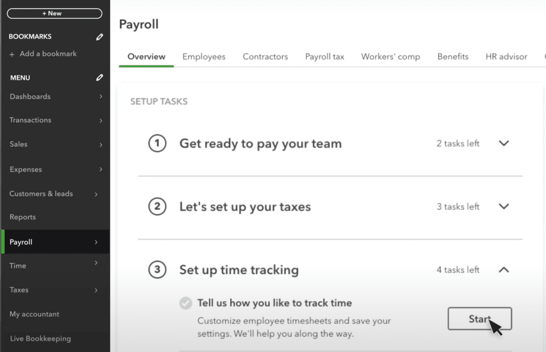Image resolution: width=546 pixels, height=352 pixels.
Task: Click the + New button
Action: [x=54, y=13]
